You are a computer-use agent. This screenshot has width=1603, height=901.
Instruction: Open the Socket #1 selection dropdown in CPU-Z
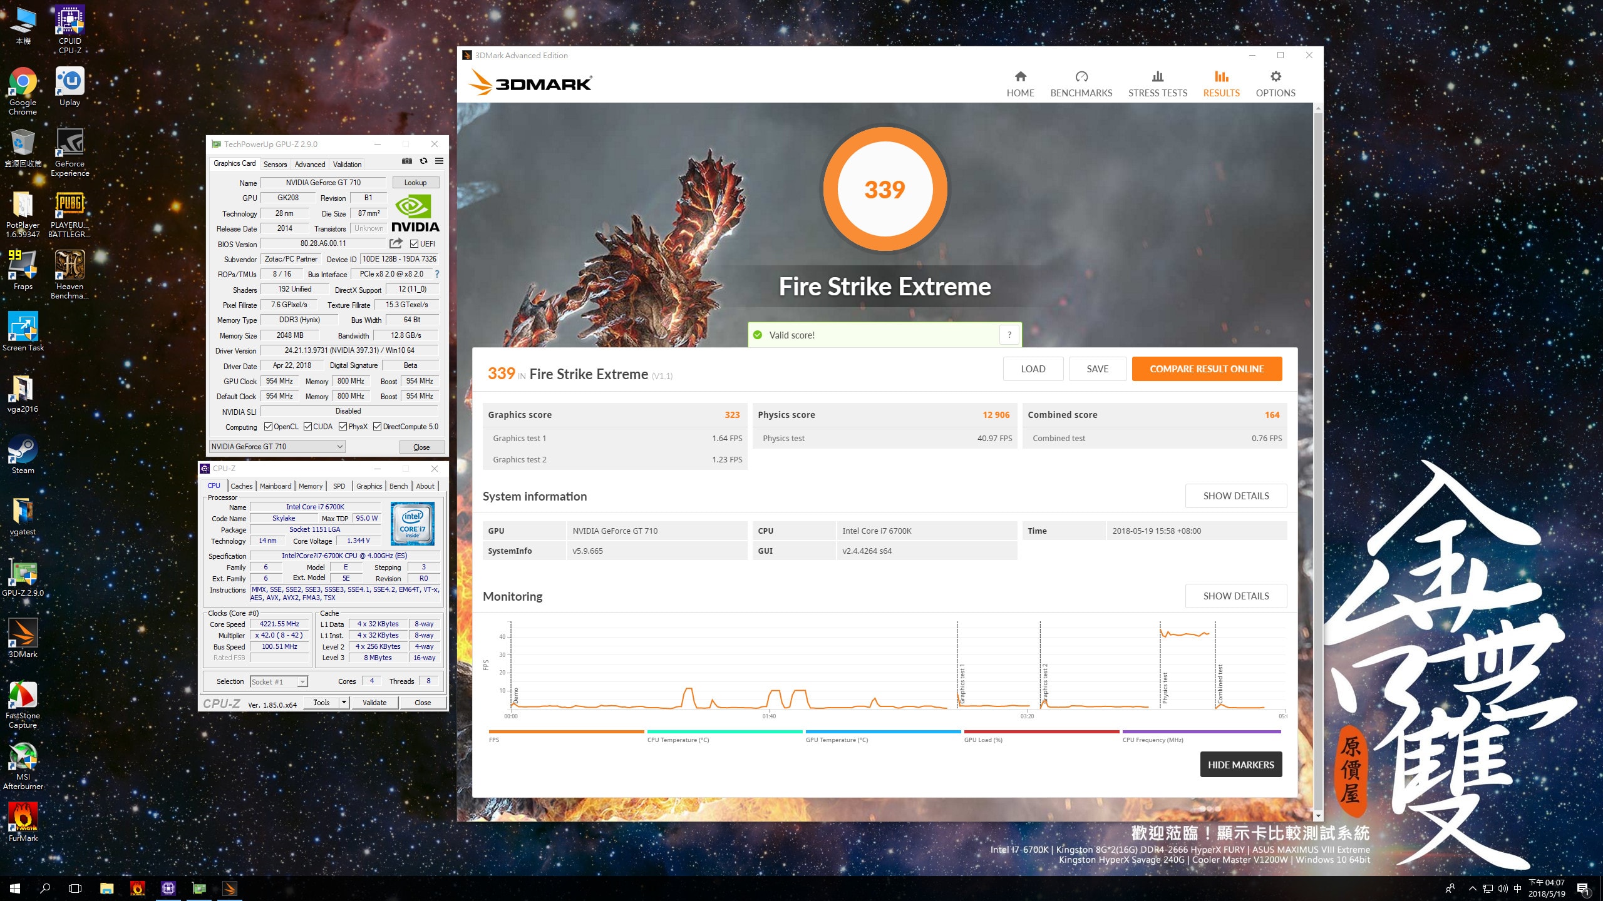(279, 682)
